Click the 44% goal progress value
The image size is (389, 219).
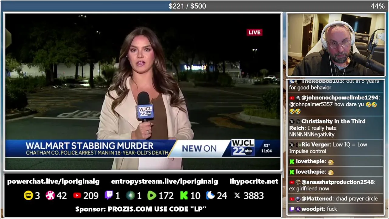(x=377, y=6)
